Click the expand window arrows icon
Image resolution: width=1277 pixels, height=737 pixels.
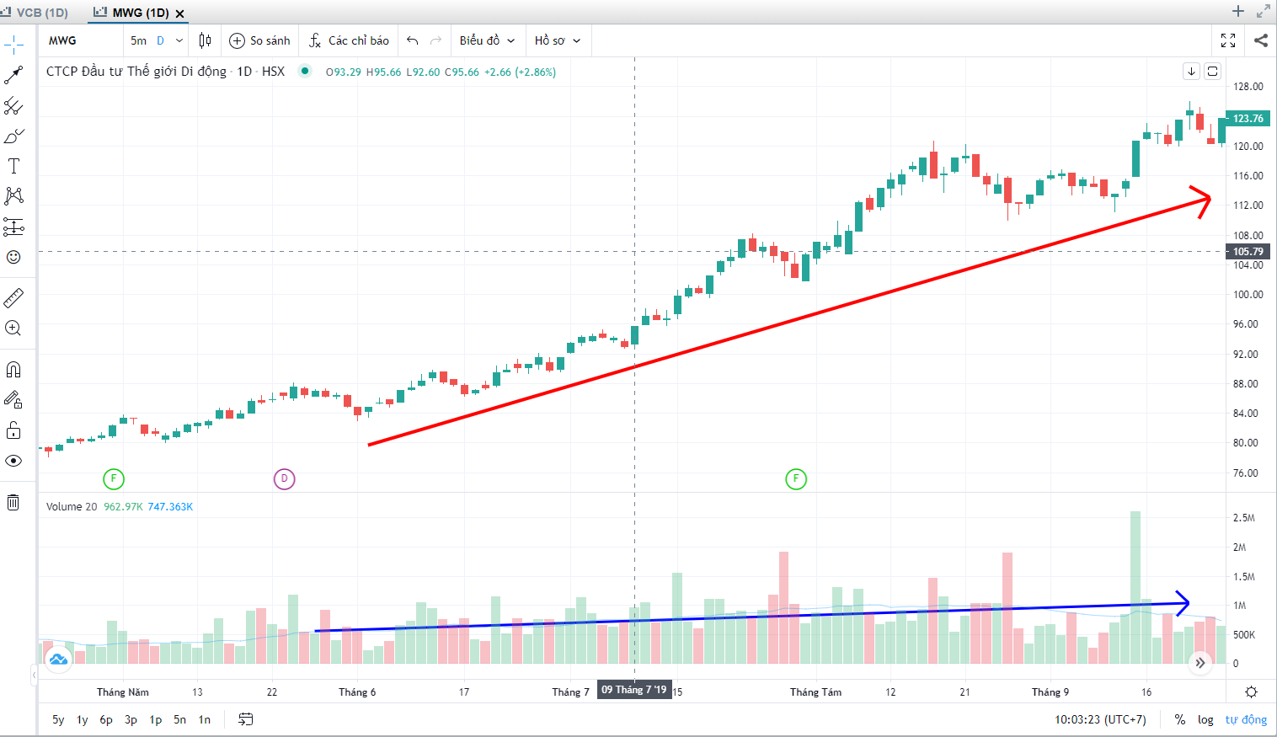click(x=1263, y=11)
